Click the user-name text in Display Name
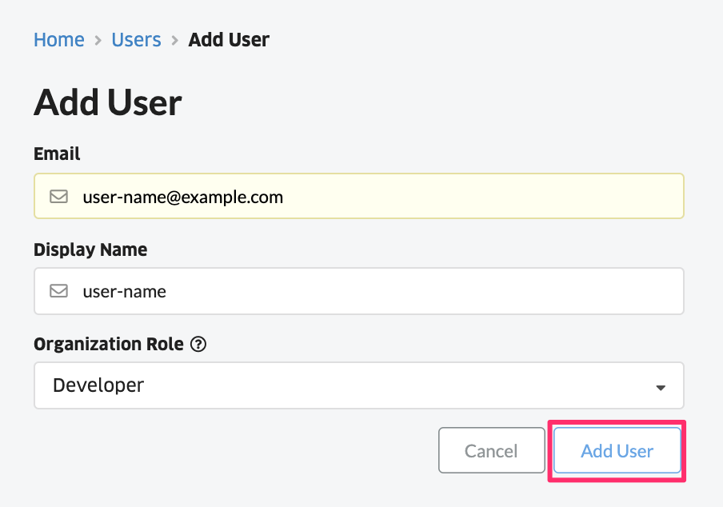Screen dimensions: 723x507 click(125, 292)
